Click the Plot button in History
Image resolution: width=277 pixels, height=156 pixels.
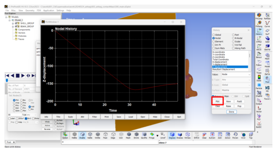(217, 102)
